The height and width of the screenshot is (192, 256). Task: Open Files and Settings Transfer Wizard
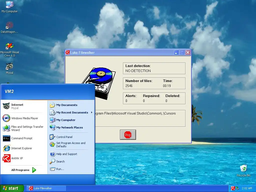(24, 128)
